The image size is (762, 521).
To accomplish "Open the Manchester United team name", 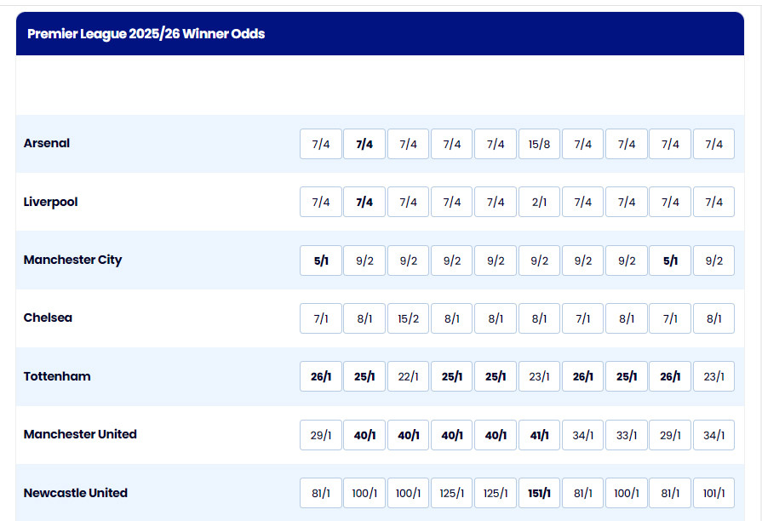I will pyautogui.click(x=80, y=434).
